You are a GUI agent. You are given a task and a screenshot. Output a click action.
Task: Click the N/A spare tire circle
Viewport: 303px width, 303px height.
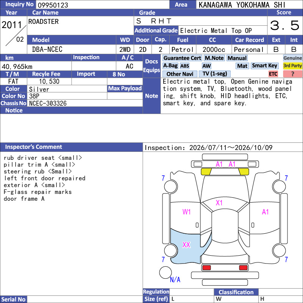pyautogui.click(x=166, y=273)
